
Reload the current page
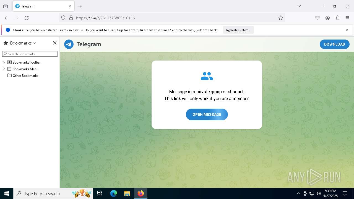click(27, 18)
